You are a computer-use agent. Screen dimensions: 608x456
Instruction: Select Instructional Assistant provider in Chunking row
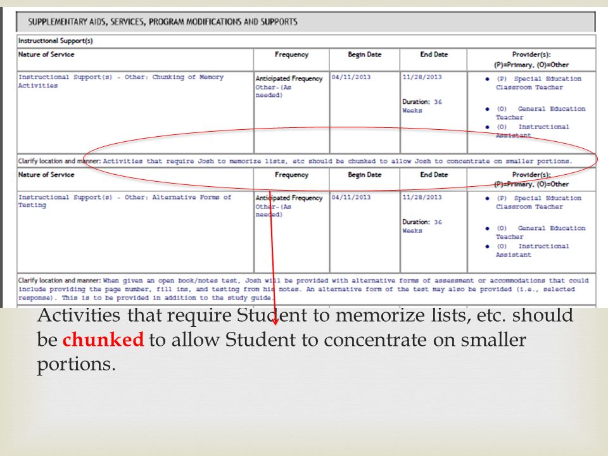coord(533,131)
